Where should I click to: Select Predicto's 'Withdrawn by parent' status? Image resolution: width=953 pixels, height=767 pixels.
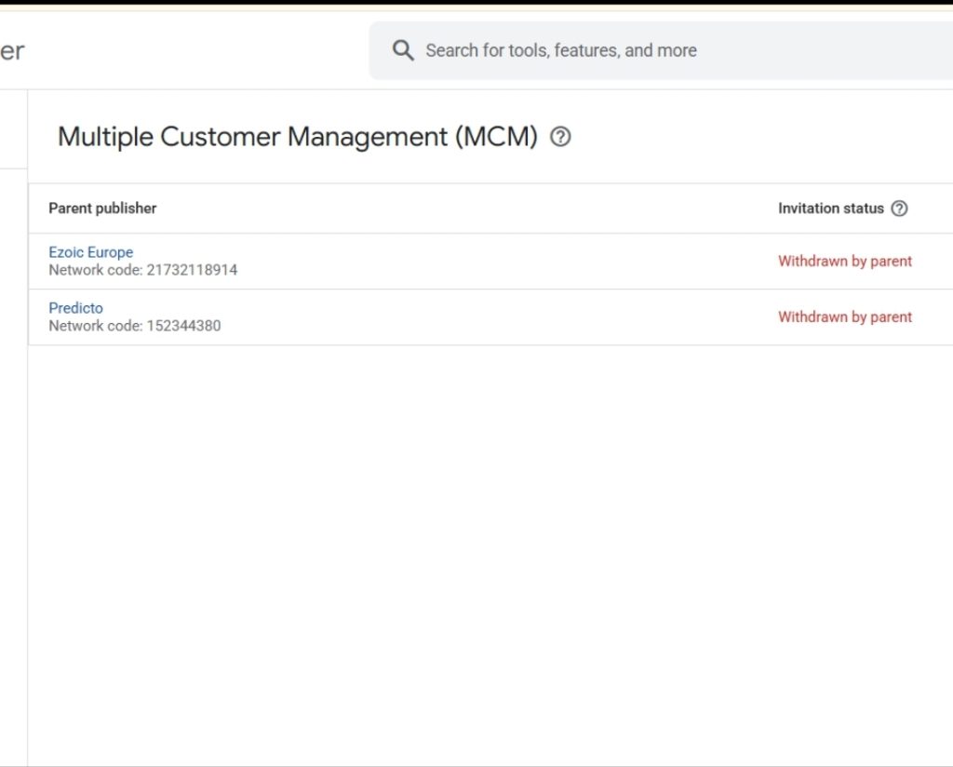click(844, 317)
